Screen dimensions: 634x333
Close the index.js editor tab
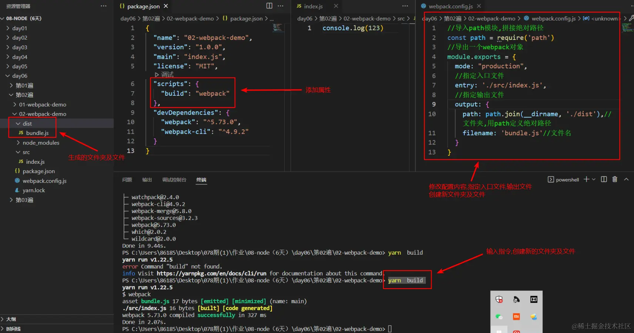coord(336,6)
